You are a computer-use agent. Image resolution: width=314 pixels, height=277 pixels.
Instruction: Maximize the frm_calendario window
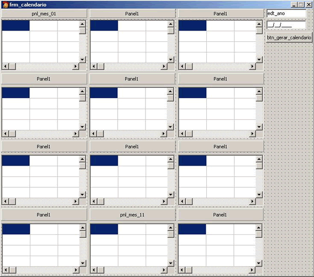(301, 4)
